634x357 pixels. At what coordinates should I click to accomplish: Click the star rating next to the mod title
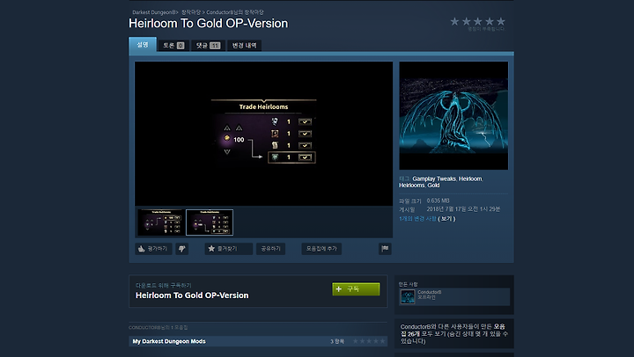tap(477, 21)
